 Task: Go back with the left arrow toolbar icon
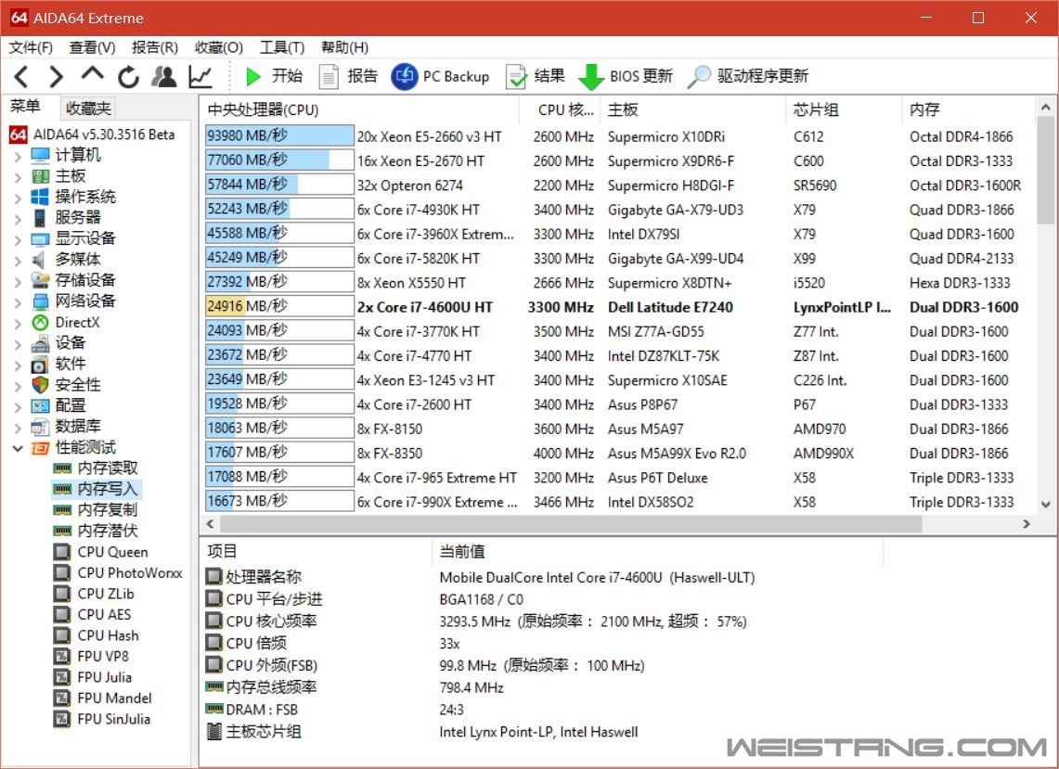(x=21, y=76)
